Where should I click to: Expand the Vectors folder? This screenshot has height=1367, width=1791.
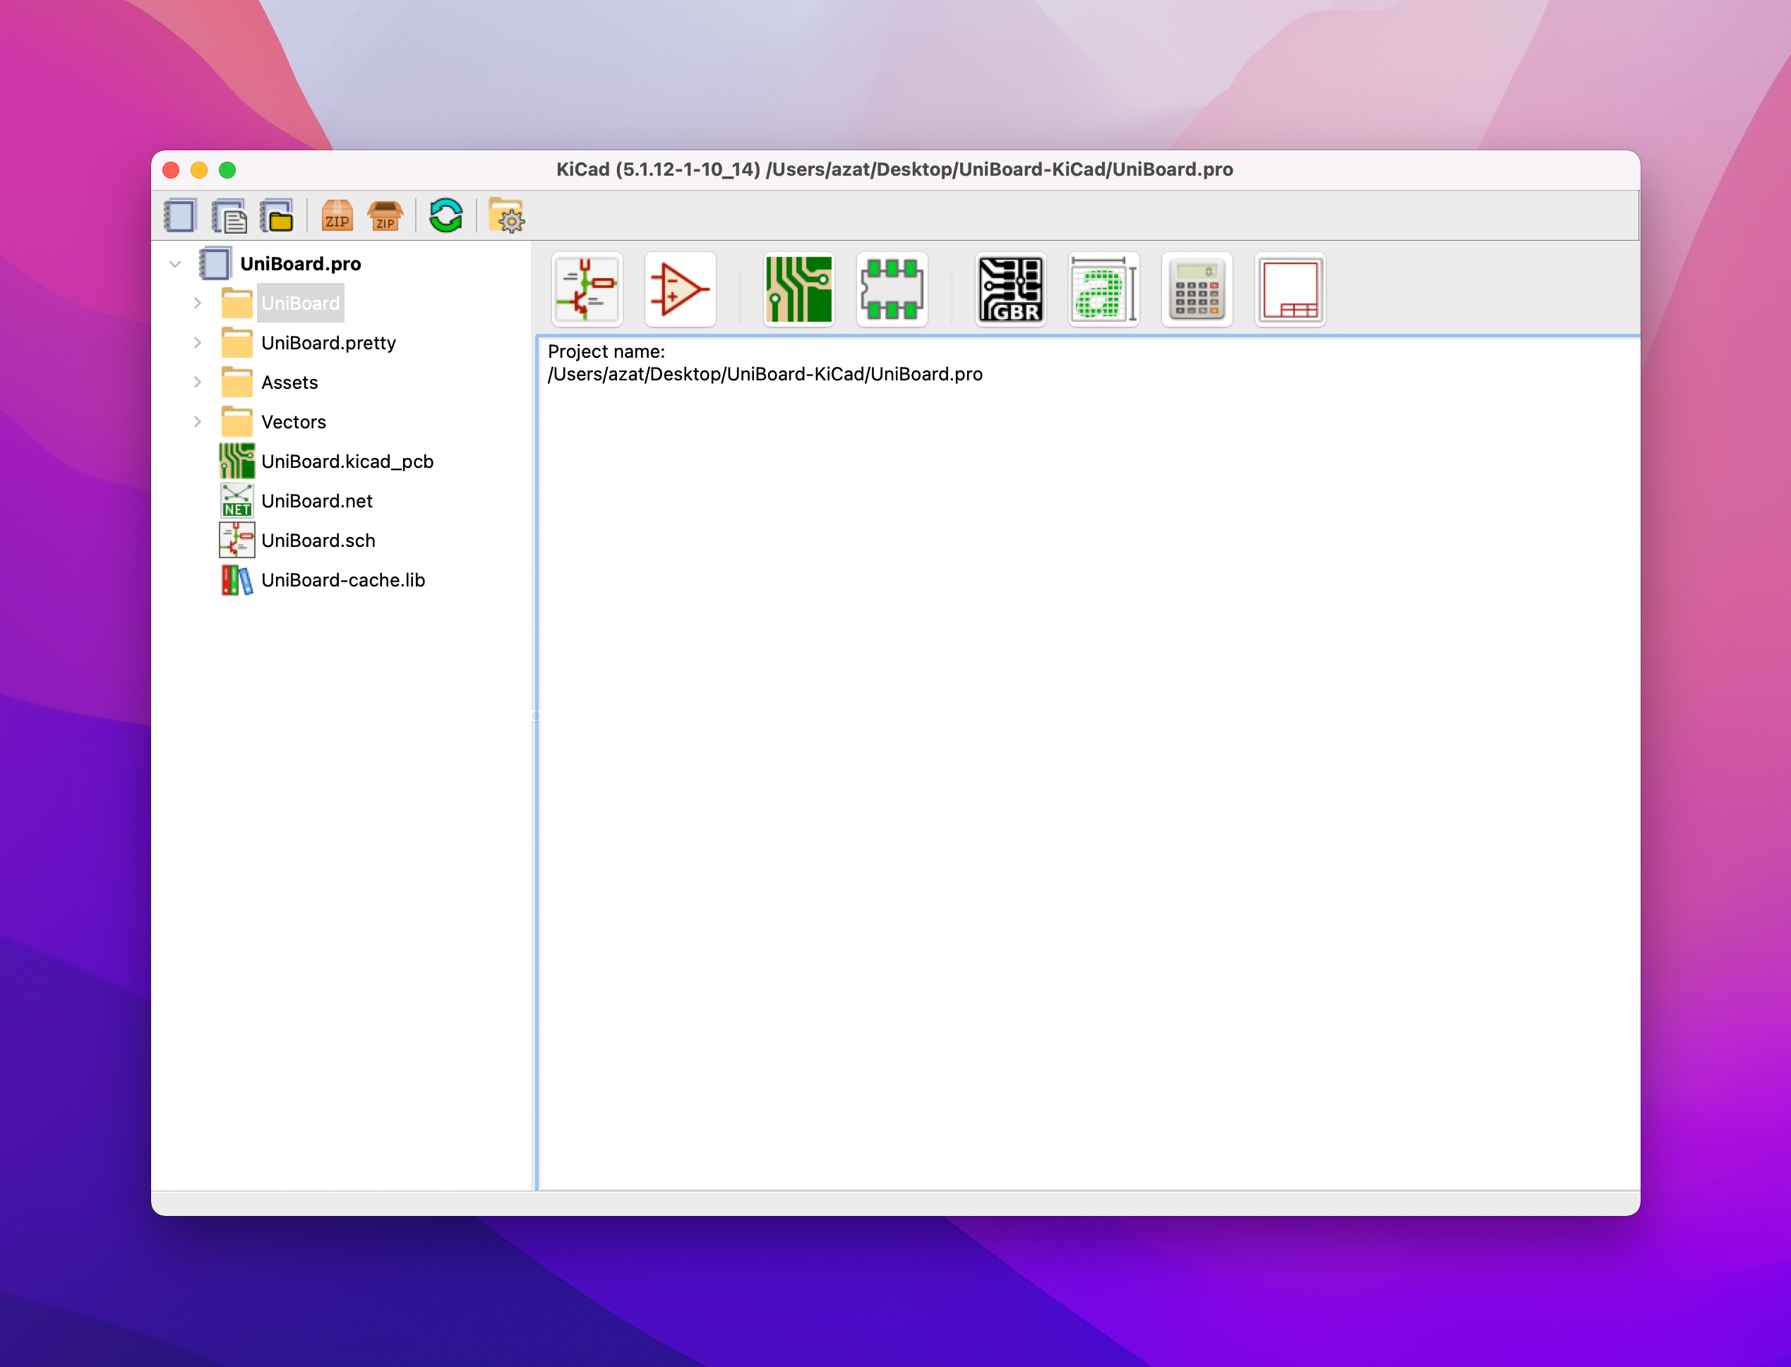click(198, 421)
